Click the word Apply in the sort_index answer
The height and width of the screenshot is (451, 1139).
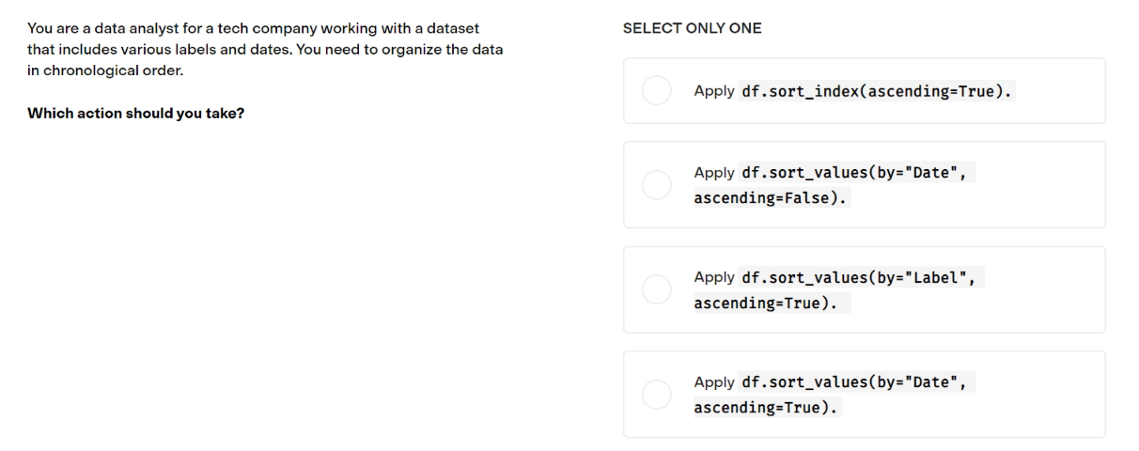(x=714, y=92)
